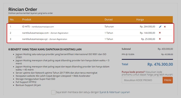Delete the nantibukasamasiapa.xyz domain row
The image size is (181, 98).
coord(160,39)
